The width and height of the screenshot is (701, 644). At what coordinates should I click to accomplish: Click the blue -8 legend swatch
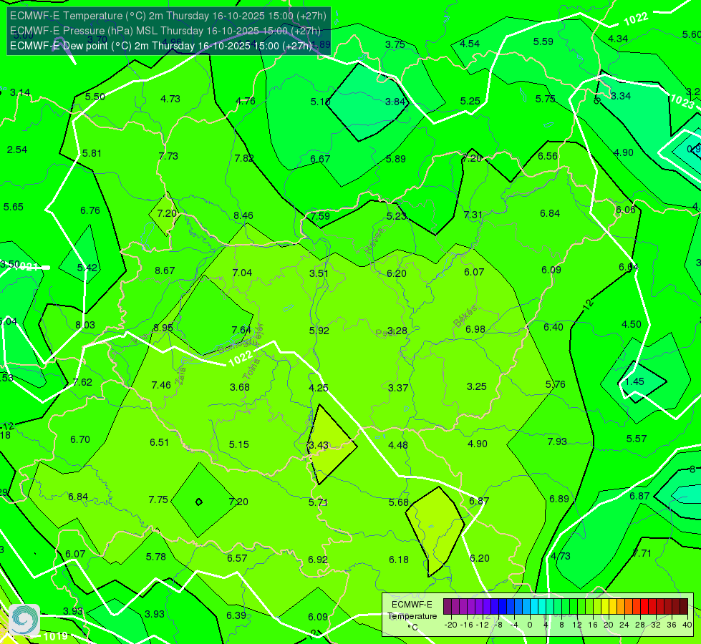click(x=502, y=607)
